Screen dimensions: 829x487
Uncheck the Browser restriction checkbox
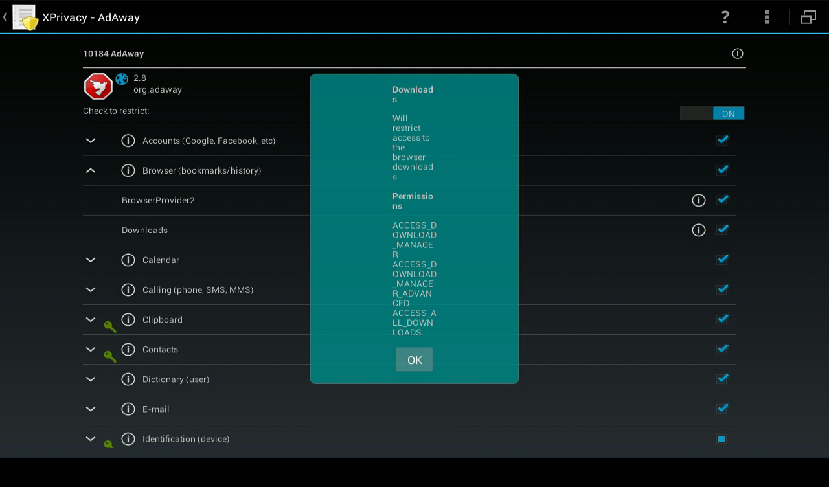pyautogui.click(x=722, y=170)
